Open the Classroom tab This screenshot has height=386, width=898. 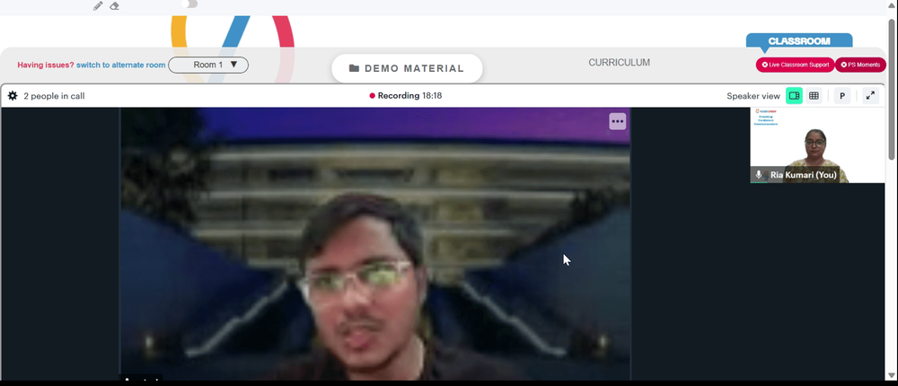click(x=799, y=41)
